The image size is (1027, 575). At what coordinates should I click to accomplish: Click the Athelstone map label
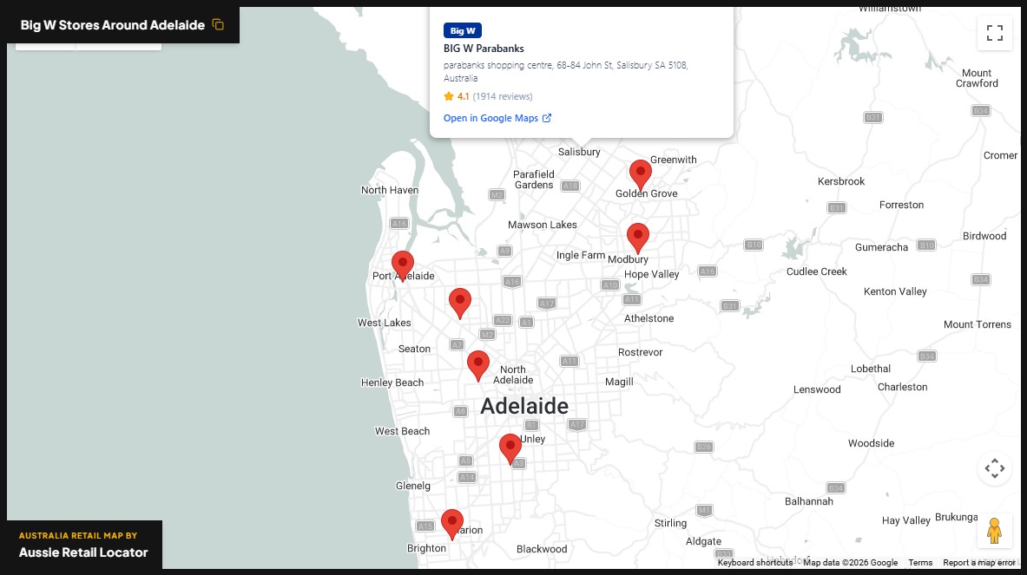point(649,318)
